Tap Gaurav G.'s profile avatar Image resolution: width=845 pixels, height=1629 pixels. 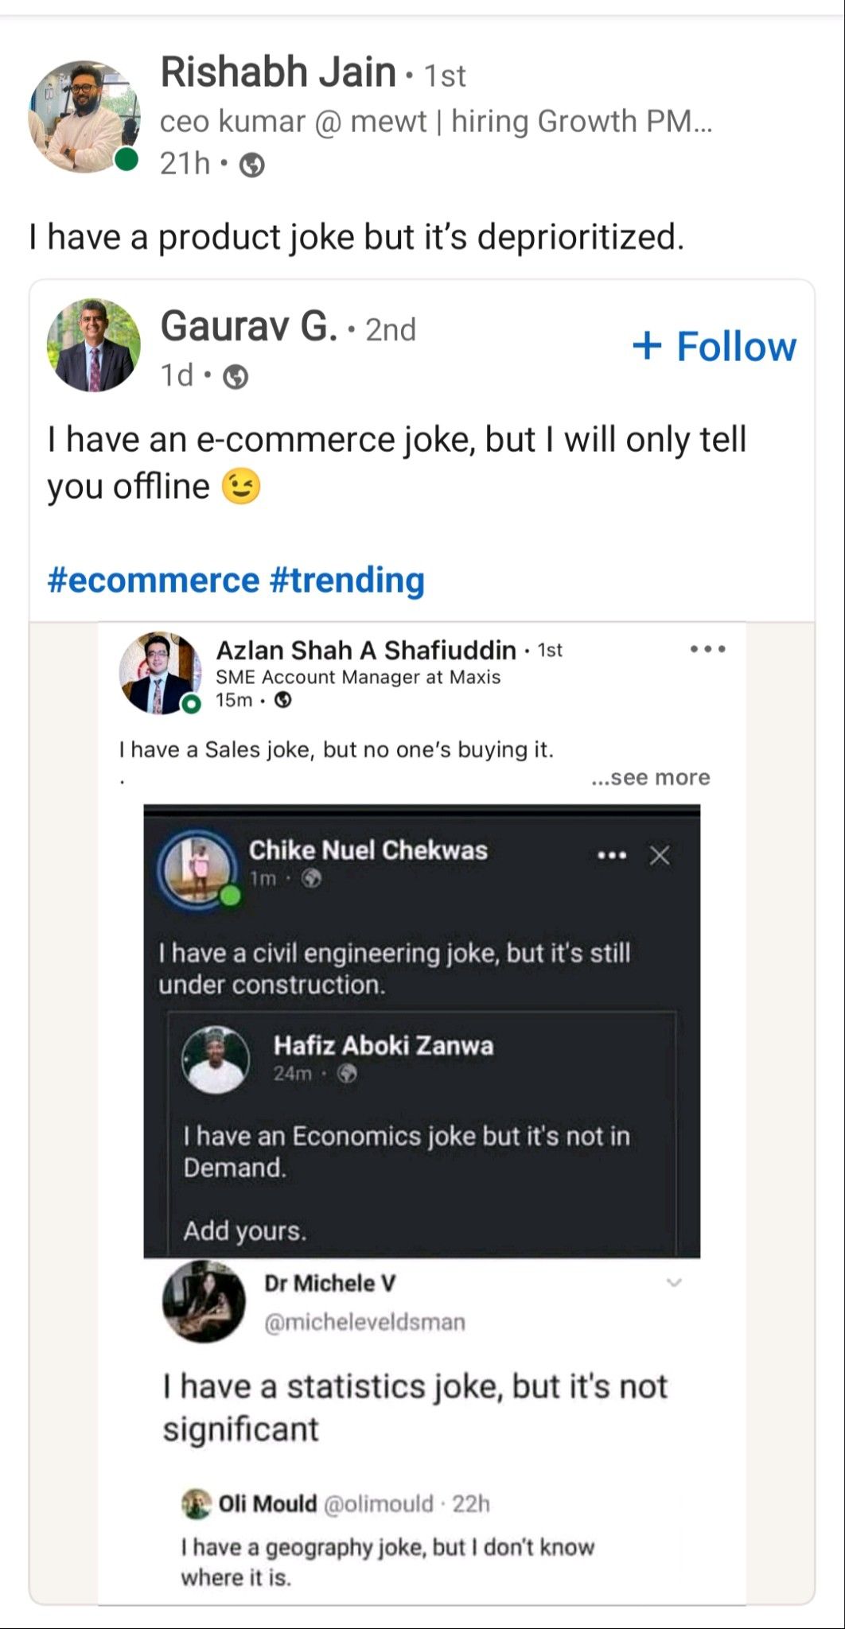(x=94, y=345)
